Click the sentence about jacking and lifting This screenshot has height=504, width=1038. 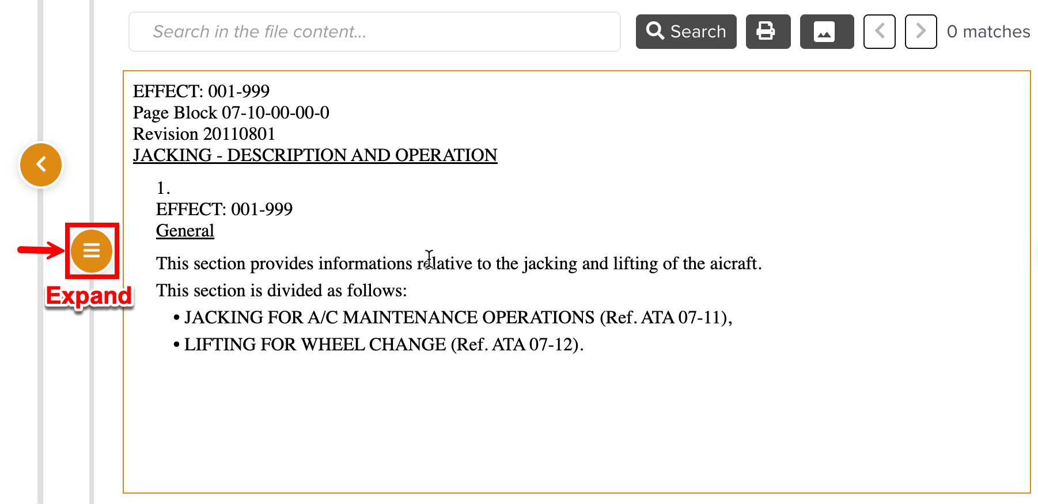click(459, 264)
